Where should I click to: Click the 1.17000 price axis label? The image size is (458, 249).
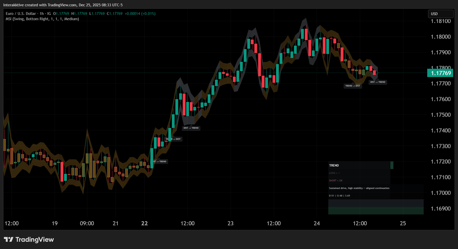tap(441, 193)
